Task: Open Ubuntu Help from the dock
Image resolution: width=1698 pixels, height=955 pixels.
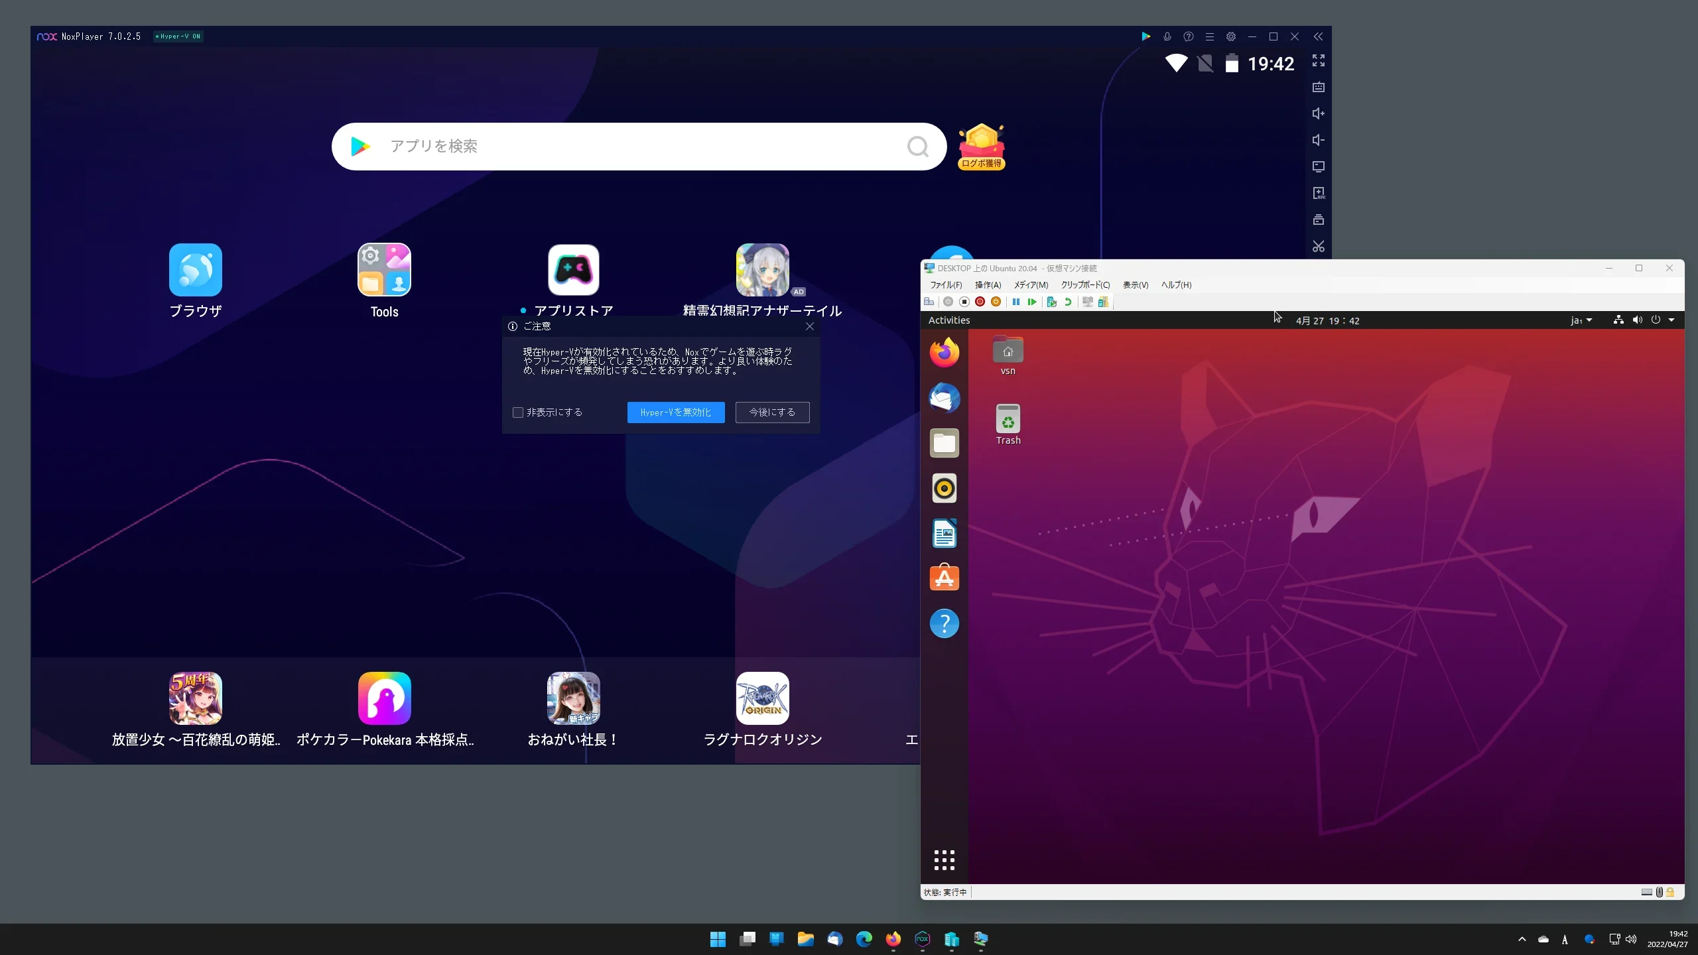Action: [945, 623]
